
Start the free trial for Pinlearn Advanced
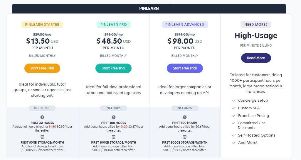(x=185, y=68)
